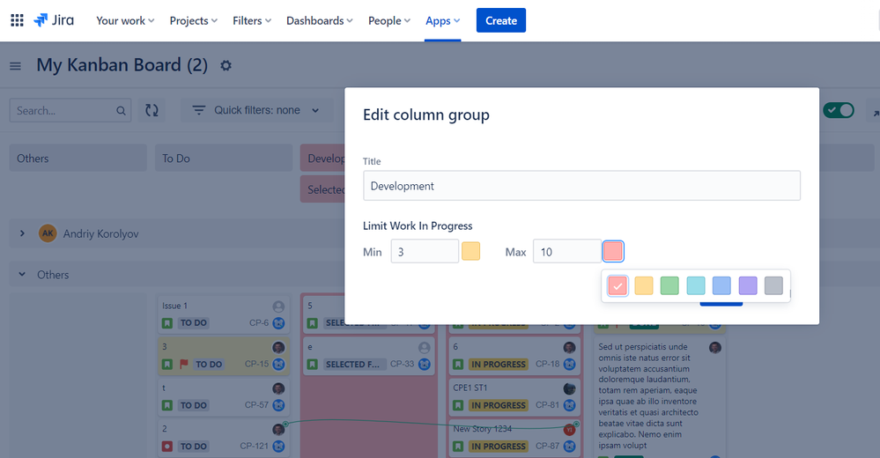Screen dimensions: 880x458
Task: Open the Max color swatch picker
Action: (613, 251)
